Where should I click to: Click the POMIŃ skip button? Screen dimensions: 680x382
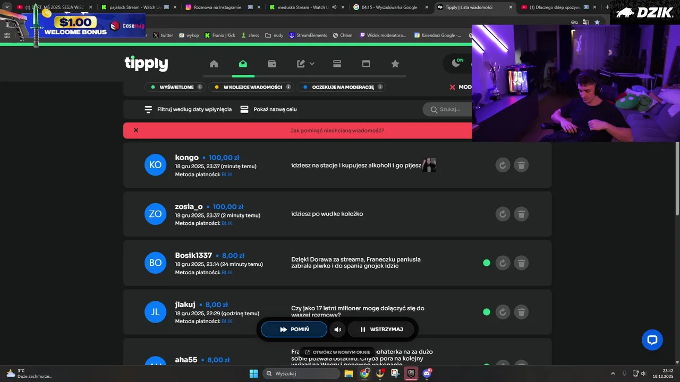click(x=294, y=329)
